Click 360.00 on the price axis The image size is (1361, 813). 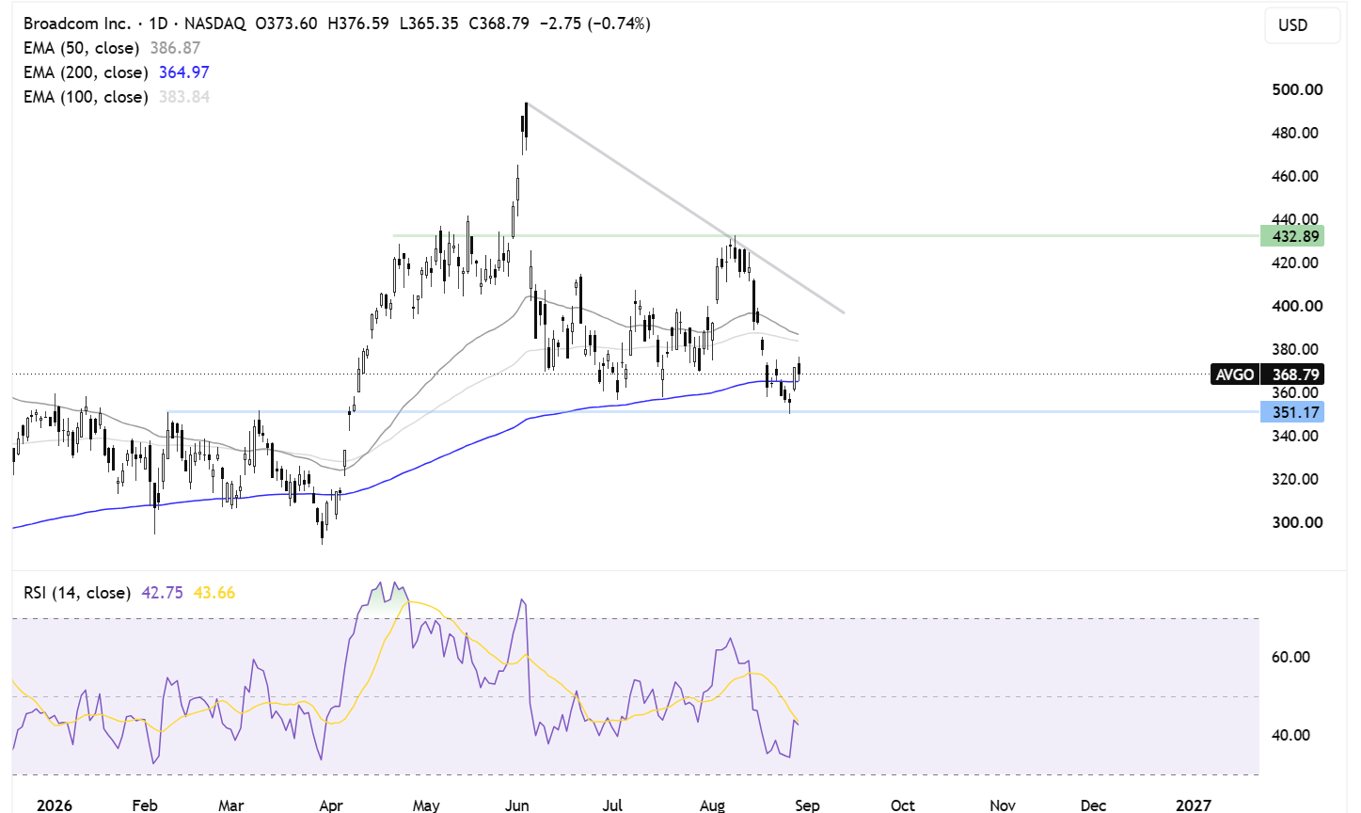point(1295,392)
